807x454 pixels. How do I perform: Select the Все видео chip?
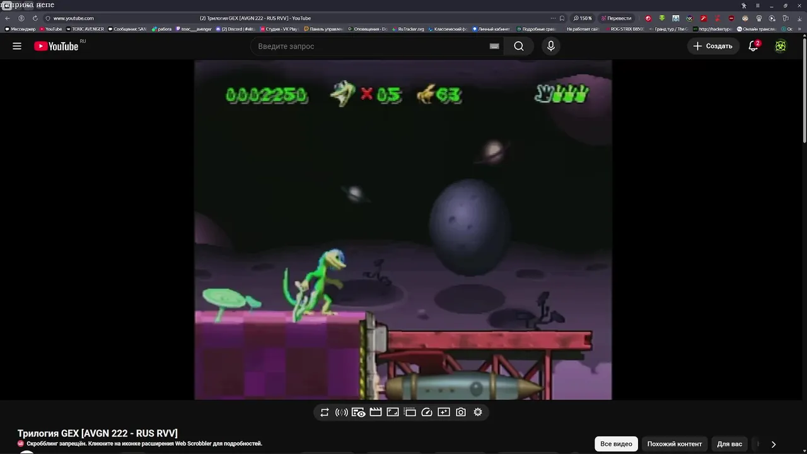pyautogui.click(x=616, y=444)
